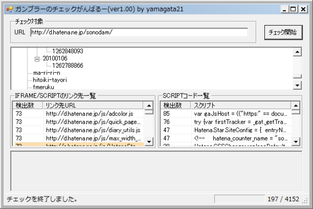Select the adcolor.js link row

(x=78, y=113)
